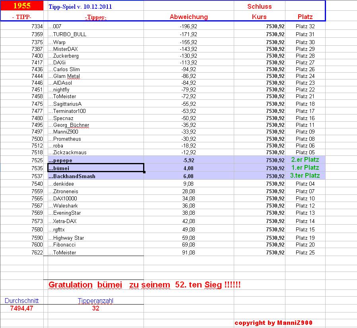357x328 pixels.
Task: Click the Tipperanzahl label
Action: pos(96,301)
